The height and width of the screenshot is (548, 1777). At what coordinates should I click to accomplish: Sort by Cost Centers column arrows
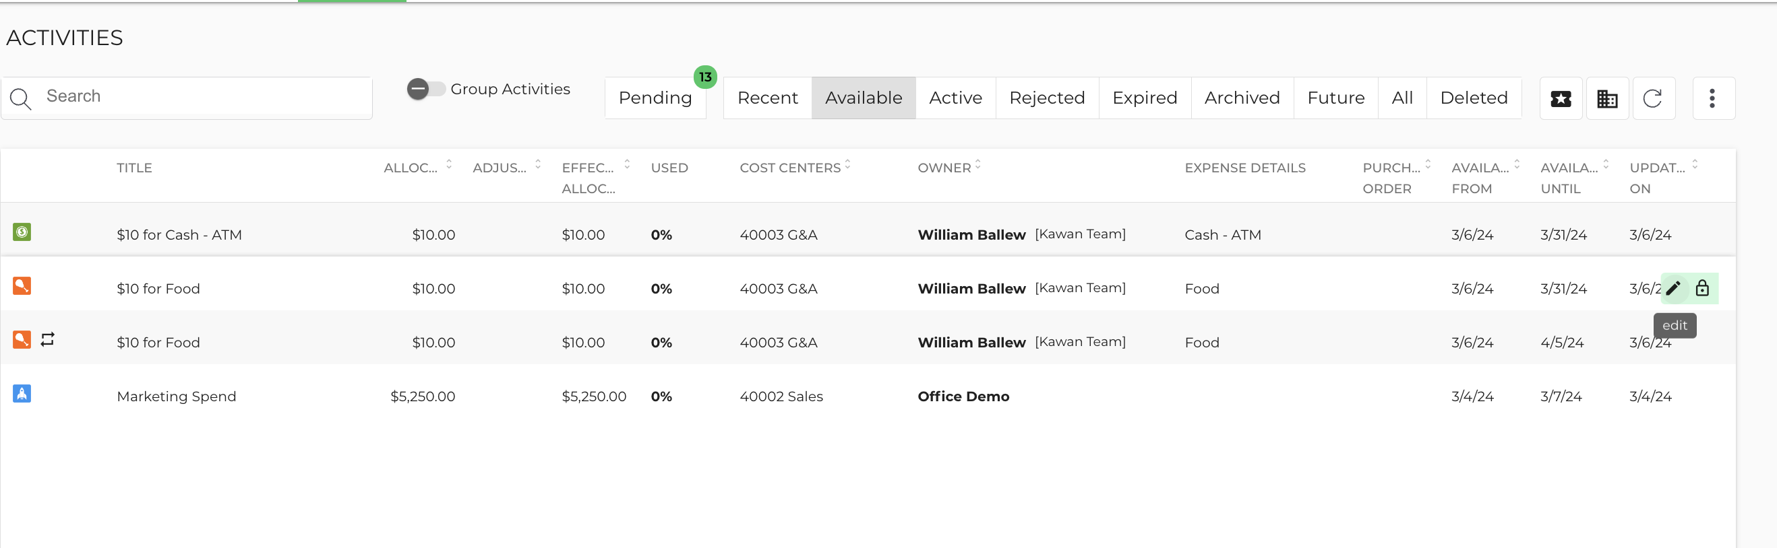tap(848, 165)
